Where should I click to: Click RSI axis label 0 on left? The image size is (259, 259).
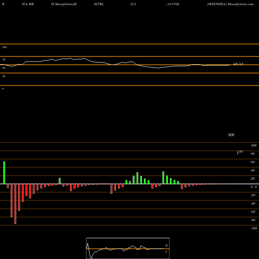pos(3,89)
